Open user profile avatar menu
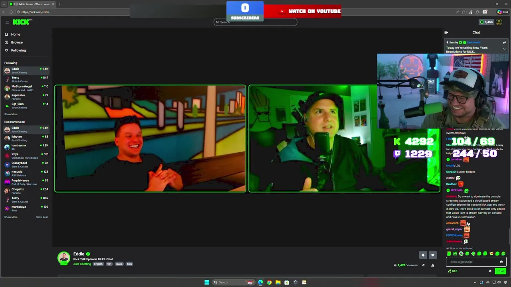The width and height of the screenshot is (511, 287). 499,22
